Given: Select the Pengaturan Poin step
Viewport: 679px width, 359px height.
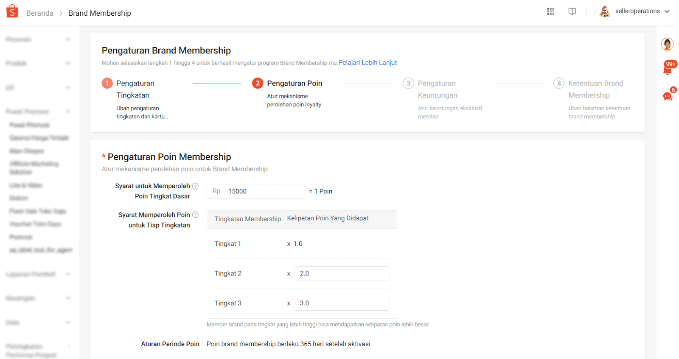Looking at the screenshot, I should [295, 83].
